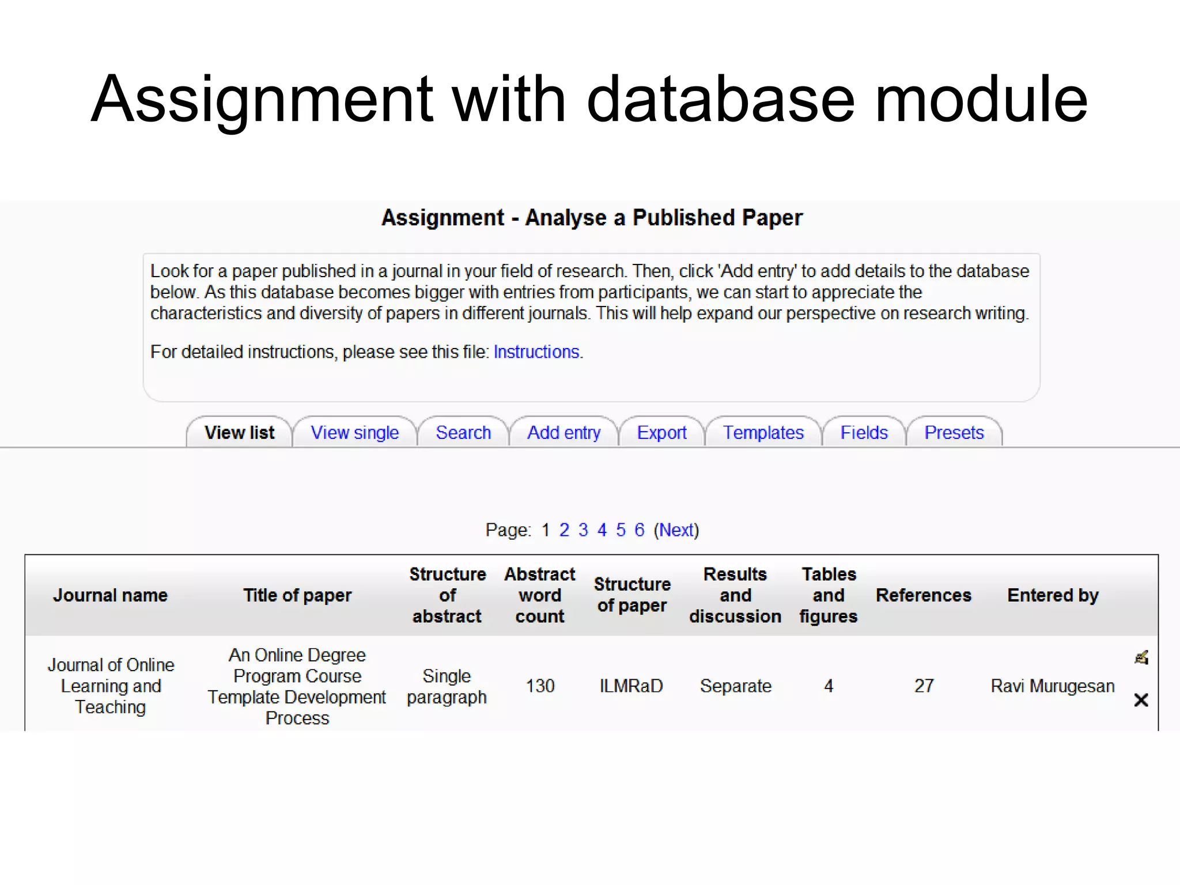Click the Results and discussion column header
1180x885 pixels.
(x=735, y=595)
